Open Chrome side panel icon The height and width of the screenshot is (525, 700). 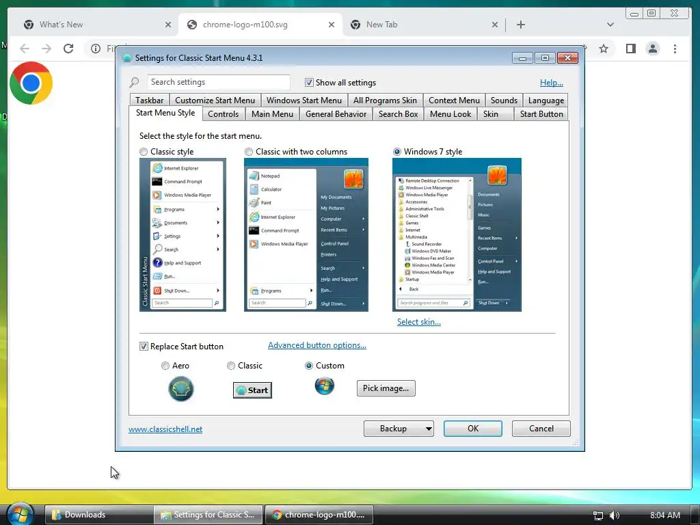pyautogui.click(x=630, y=49)
